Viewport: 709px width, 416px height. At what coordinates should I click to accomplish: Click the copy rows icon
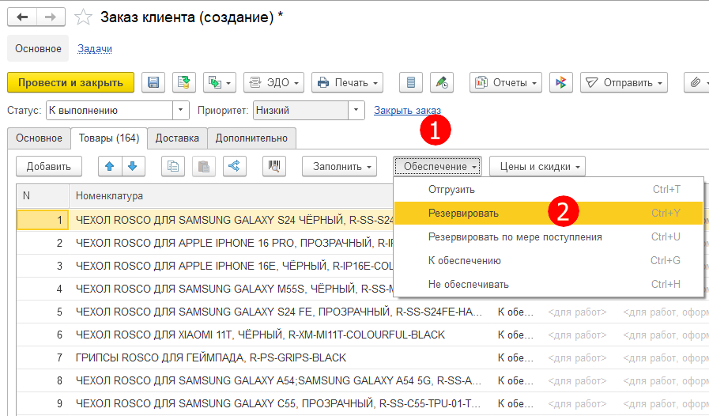tap(173, 166)
